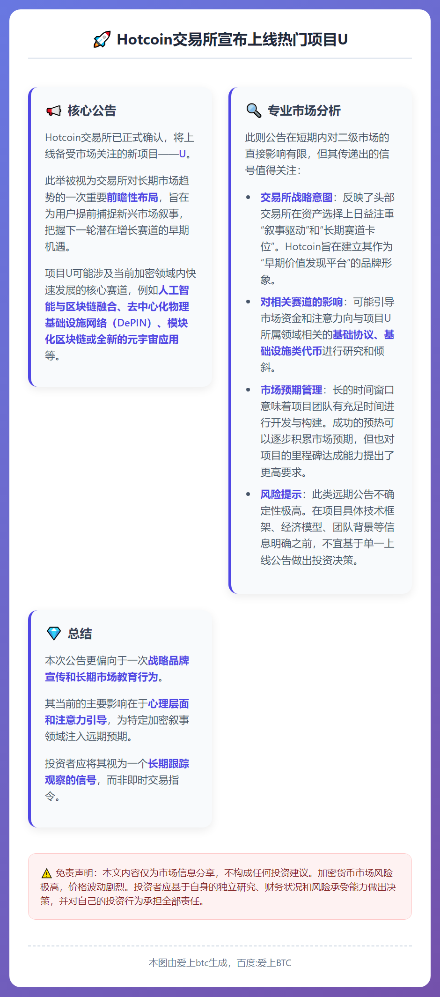Click the highlighted 人工智 text
The image size is (440, 997).
point(174,290)
